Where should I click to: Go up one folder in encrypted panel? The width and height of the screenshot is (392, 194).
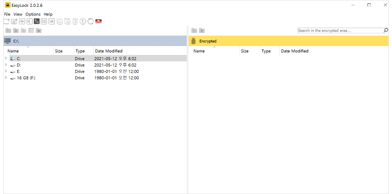[194, 30]
